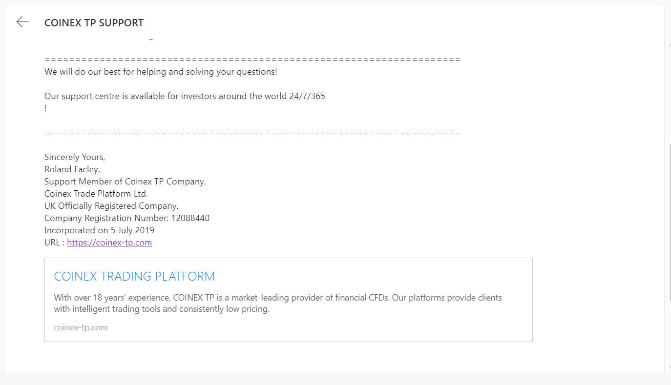Viewport: 671px width, 385px height.
Task: Open the https://coinex-tp.com hyperlink
Action: pyautogui.click(x=109, y=243)
